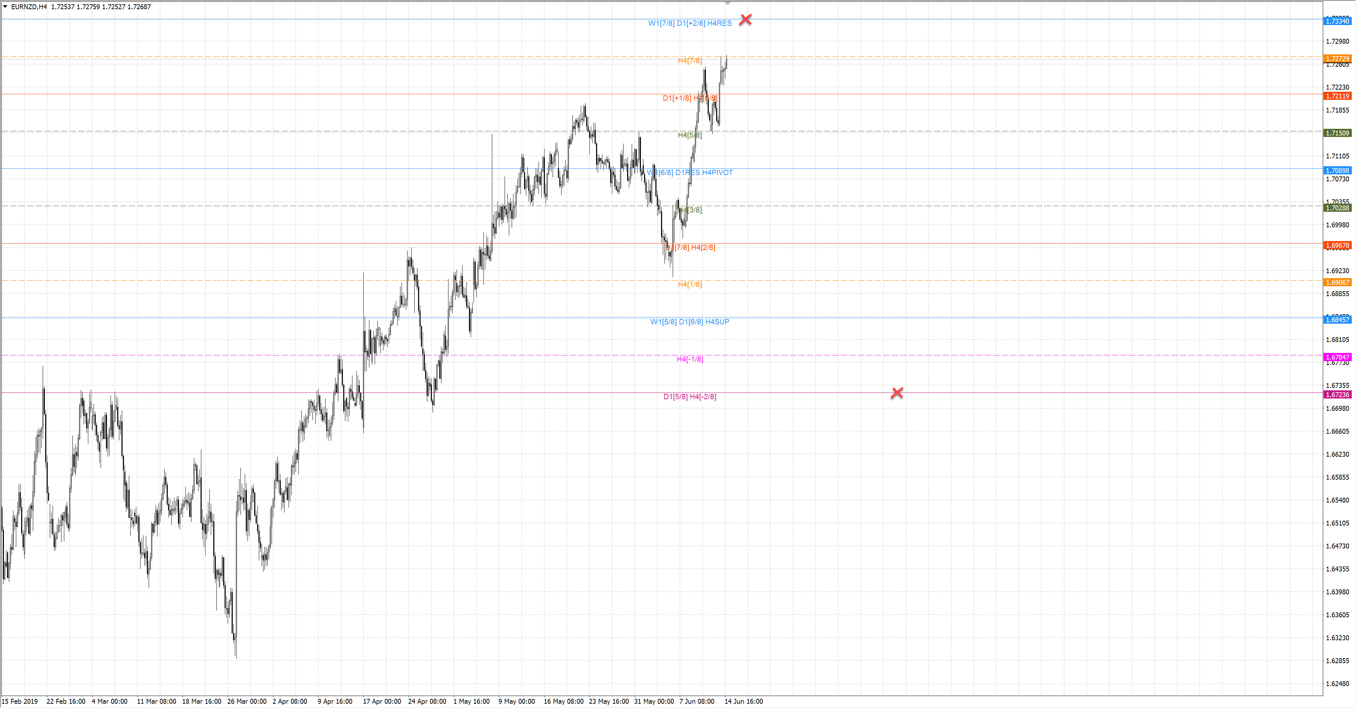Click the orange 1.72729 price tag
The height and width of the screenshot is (708, 1356).
tap(1337, 58)
